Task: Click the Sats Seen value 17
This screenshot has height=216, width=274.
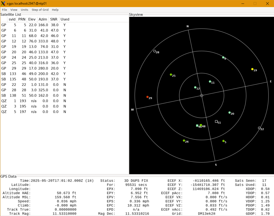Action: (264, 181)
